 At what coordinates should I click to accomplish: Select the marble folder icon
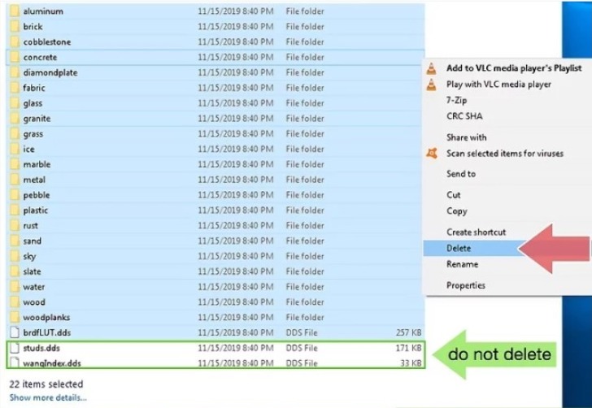(x=14, y=165)
